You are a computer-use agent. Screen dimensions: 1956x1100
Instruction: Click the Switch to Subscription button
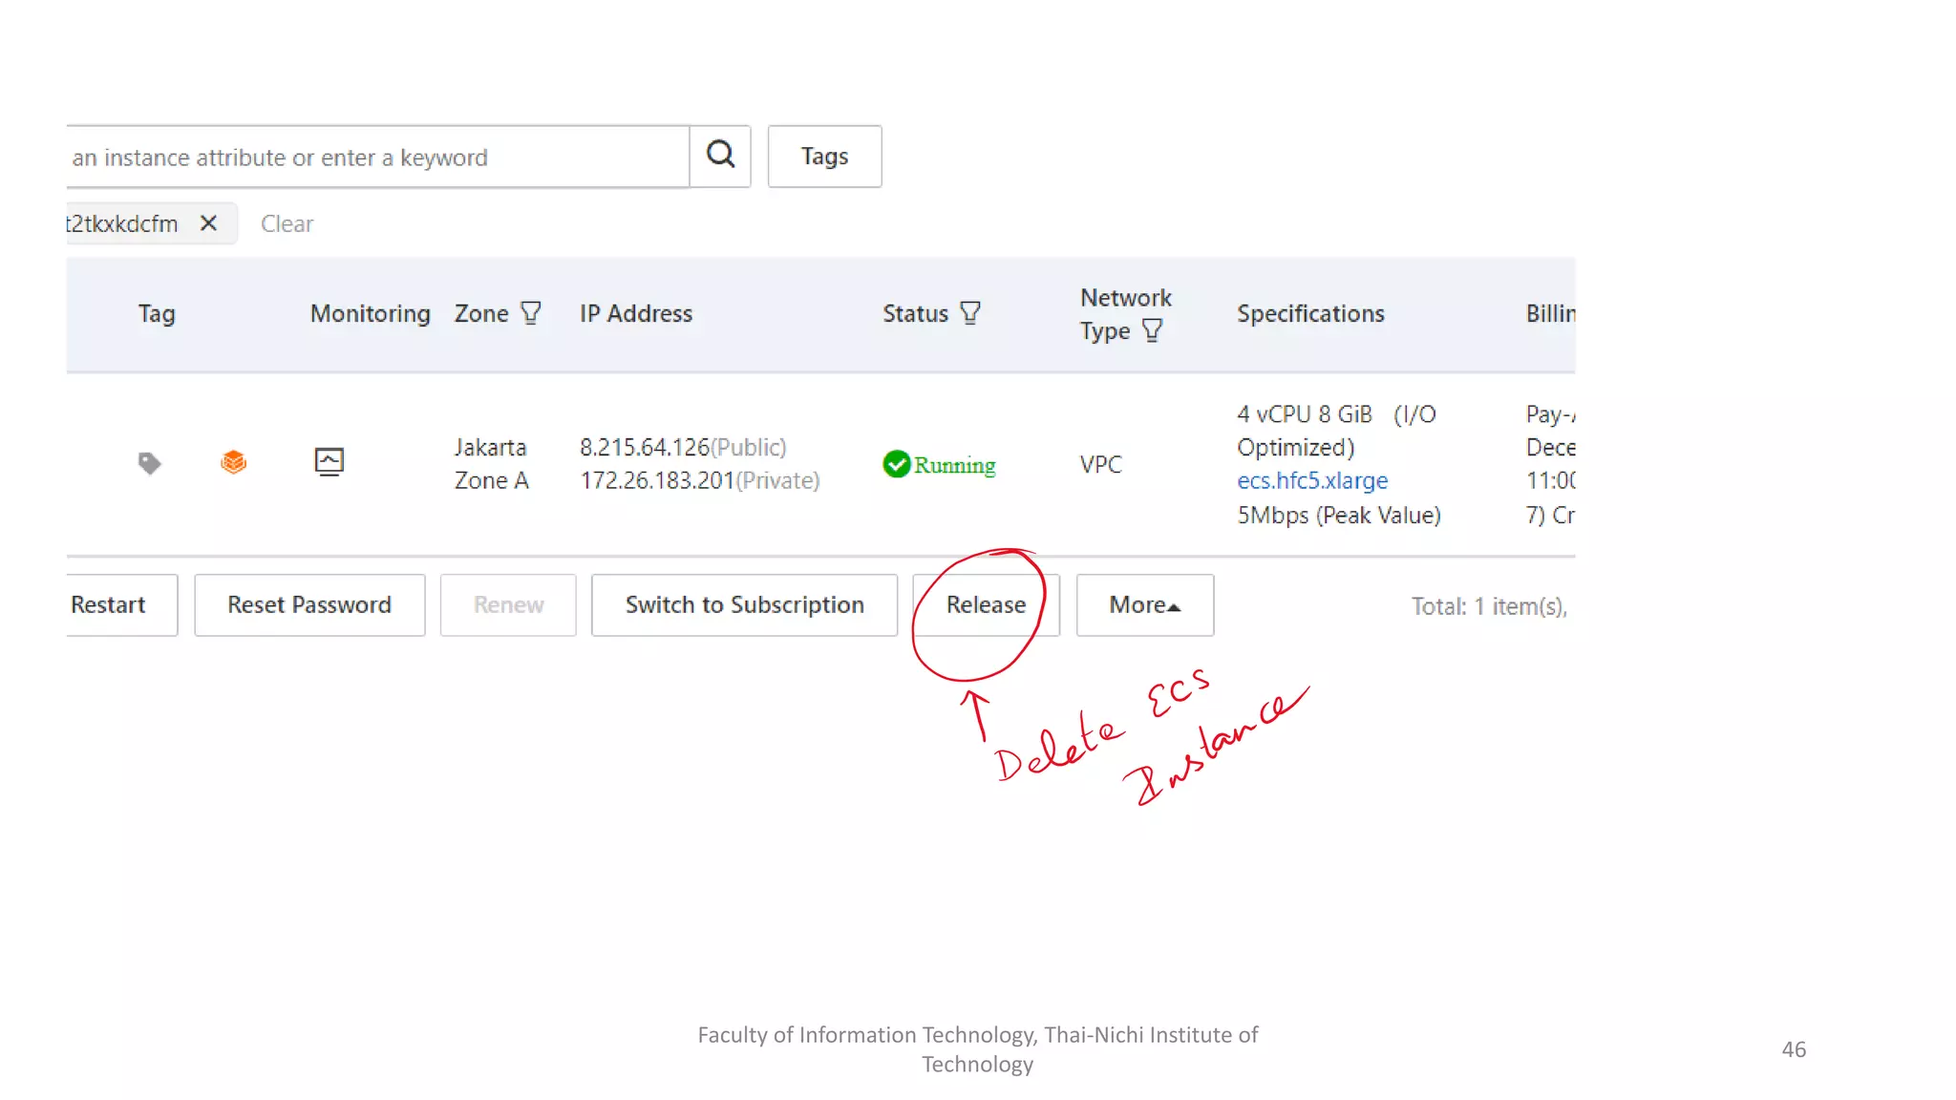744,605
